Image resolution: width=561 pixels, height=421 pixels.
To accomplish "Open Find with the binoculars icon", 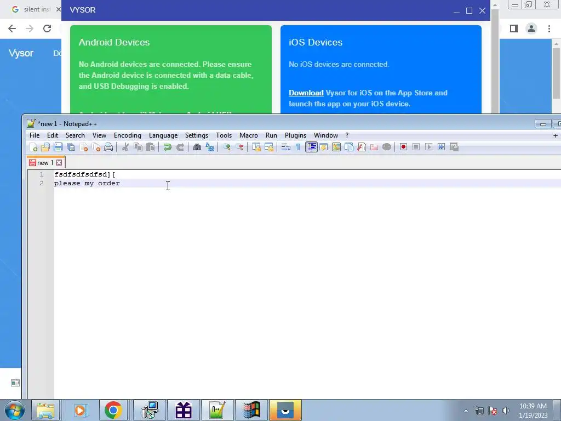I will pyautogui.click(x=197, y=147).
